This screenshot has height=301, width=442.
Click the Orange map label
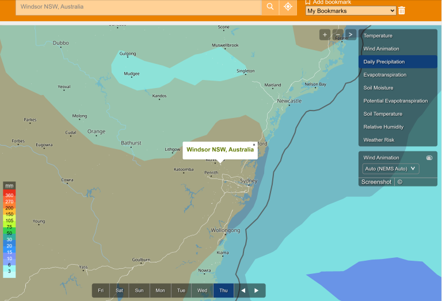tap(96, 132)
